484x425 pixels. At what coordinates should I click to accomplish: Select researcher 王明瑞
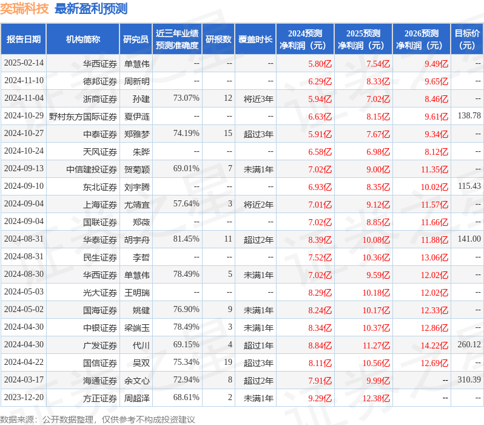click(x=136, y=293)
